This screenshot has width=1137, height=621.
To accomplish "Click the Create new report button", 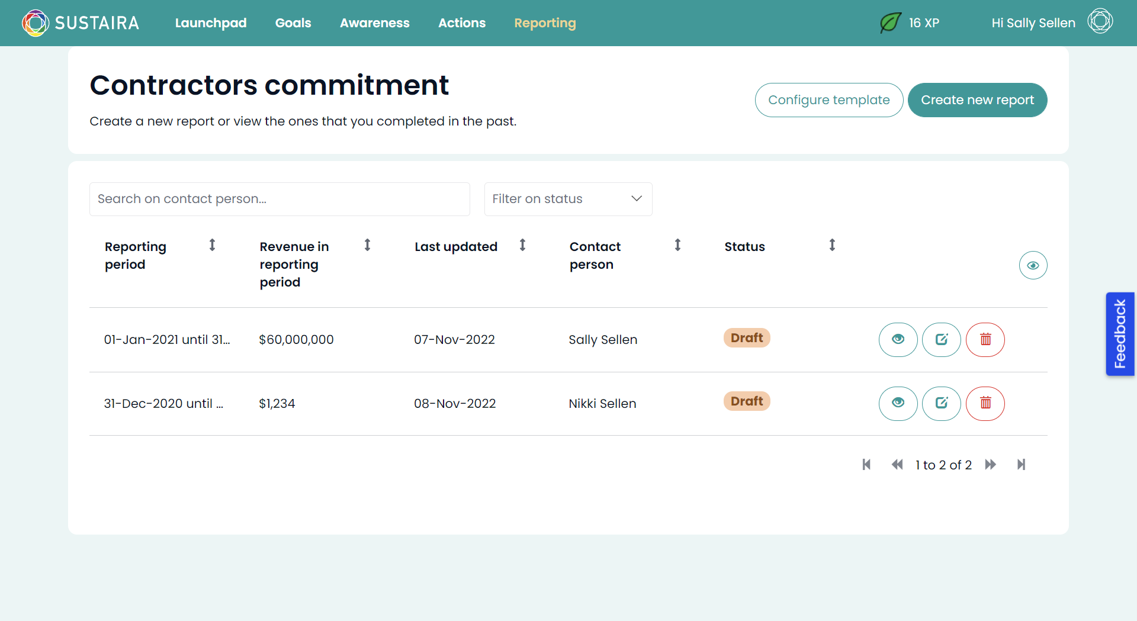I will pyautogui.click(x=977, y=99).
